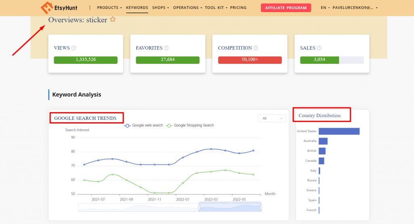Click the favorite star next to sticker

[113, 19]
